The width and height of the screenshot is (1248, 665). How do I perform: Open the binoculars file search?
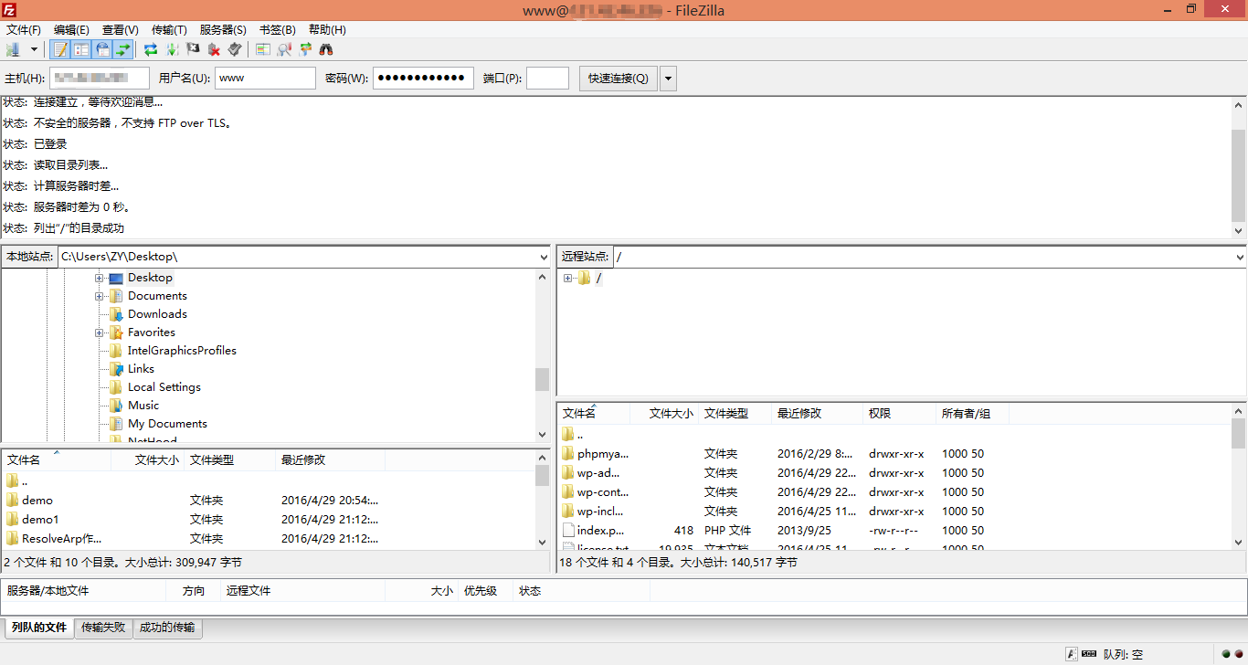click(326, 49)
